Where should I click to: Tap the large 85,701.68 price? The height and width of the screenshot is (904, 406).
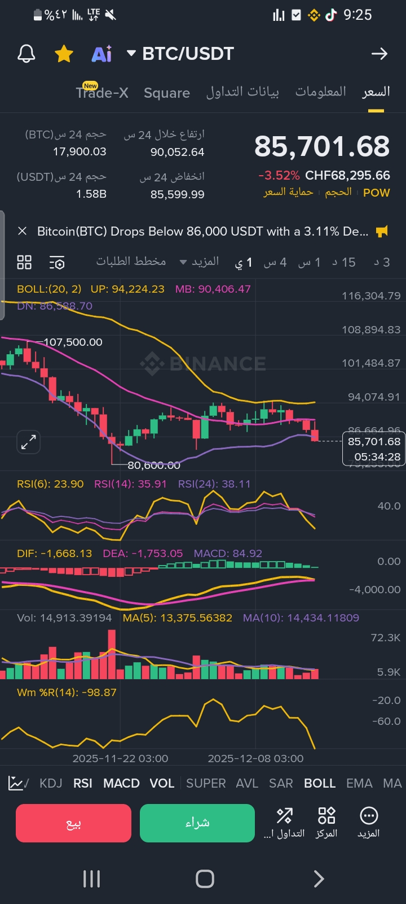pos(322,147)
